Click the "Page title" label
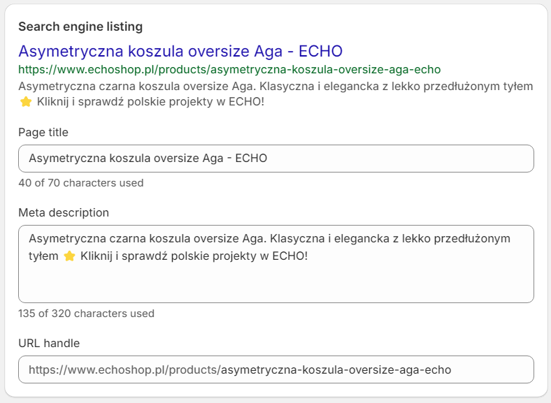This screenshot has height=403, width=551. (43, 132)
